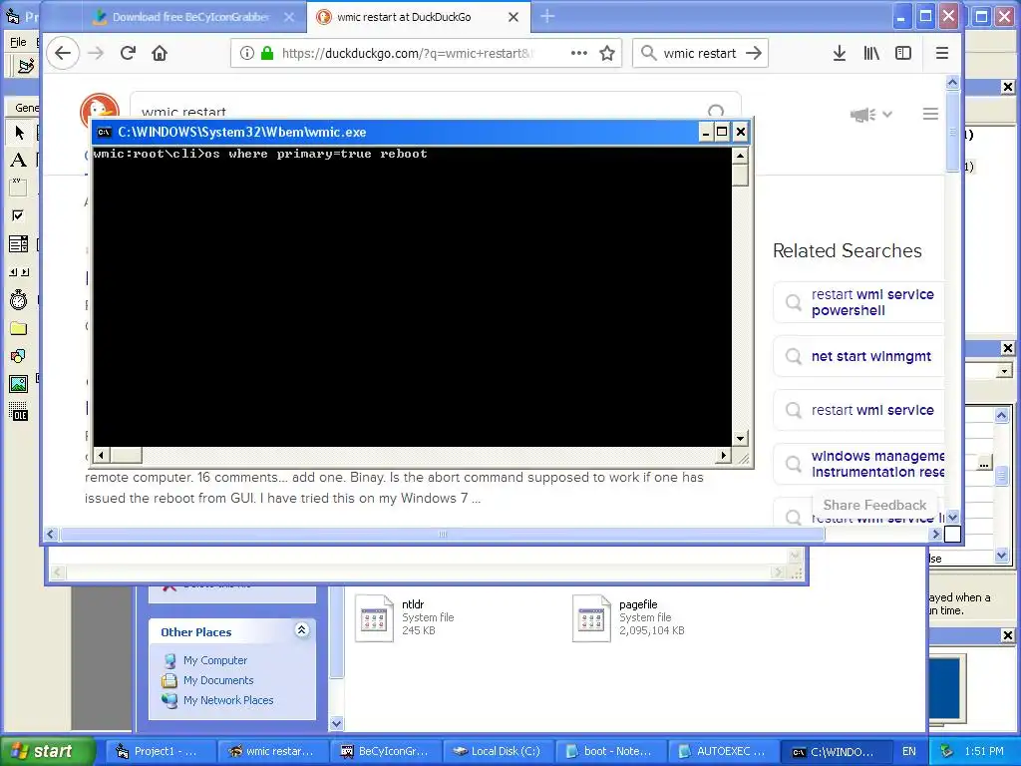Viewport: 1021px width, 766px height.
Task: Search related: restart wmi service
Action: point(858,410)
